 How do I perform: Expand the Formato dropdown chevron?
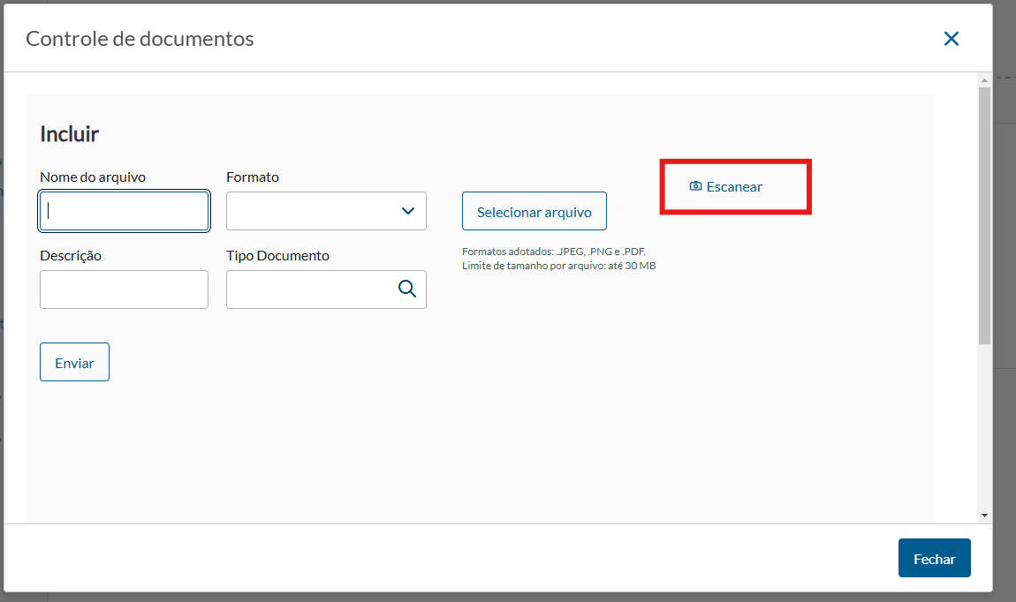(x=408, y=211)
